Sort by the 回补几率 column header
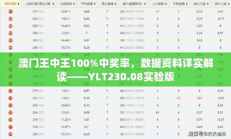Screen dimensions: 231x139 click(x=220, y=4)
